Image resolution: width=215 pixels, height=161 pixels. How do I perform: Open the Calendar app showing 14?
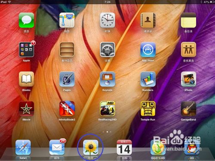pos(124,148)
